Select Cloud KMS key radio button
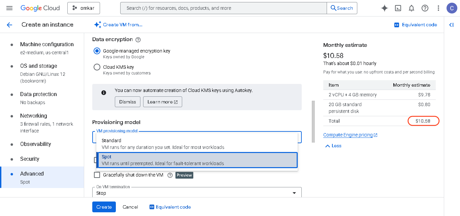460x216 pixels. click(97, 67)
